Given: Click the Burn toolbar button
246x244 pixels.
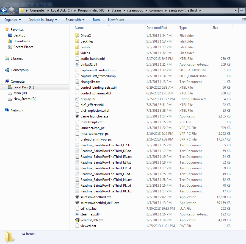Looking at the screenshot, I should click(x=96, y=20).
